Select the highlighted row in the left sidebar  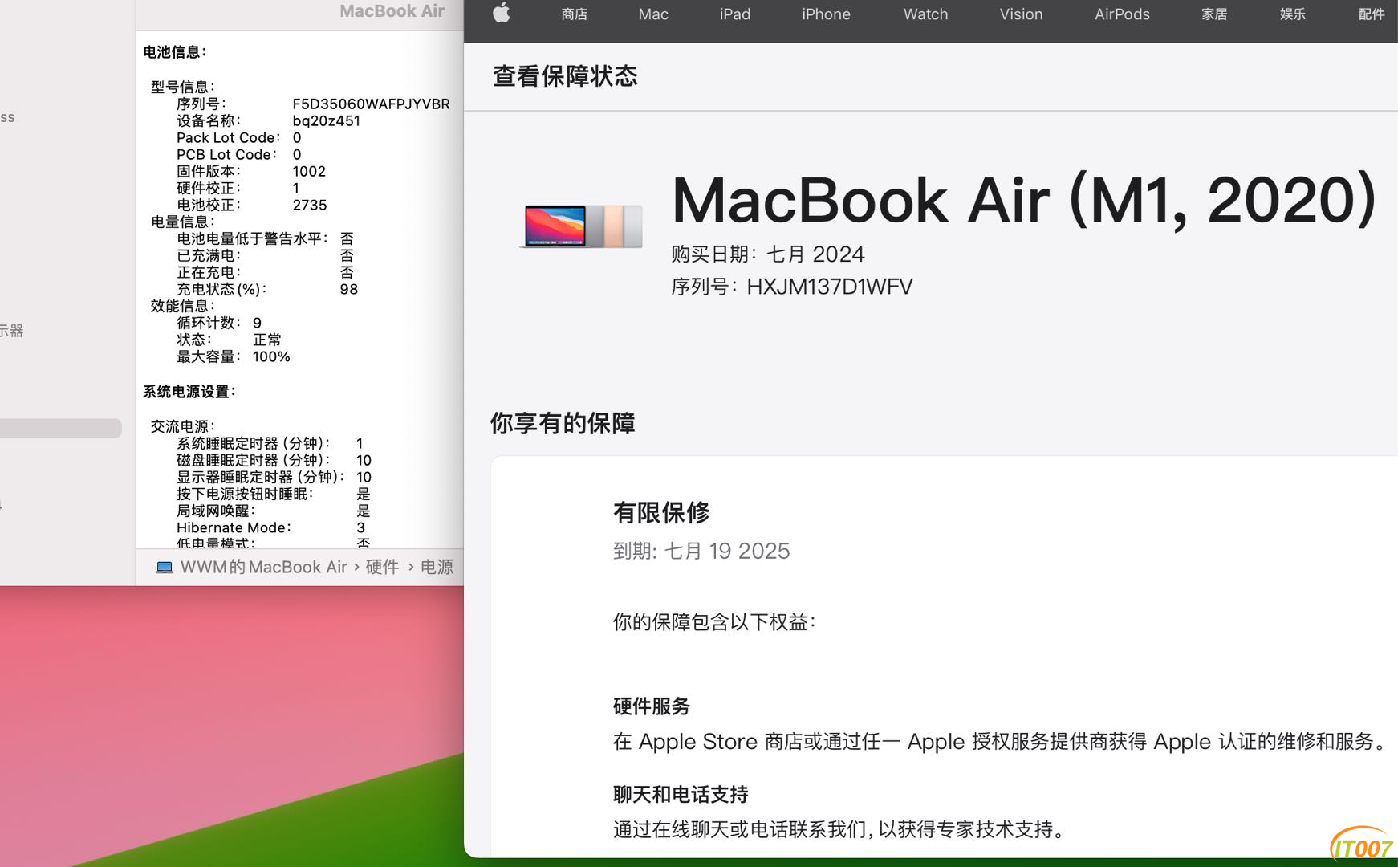point(61,428)
